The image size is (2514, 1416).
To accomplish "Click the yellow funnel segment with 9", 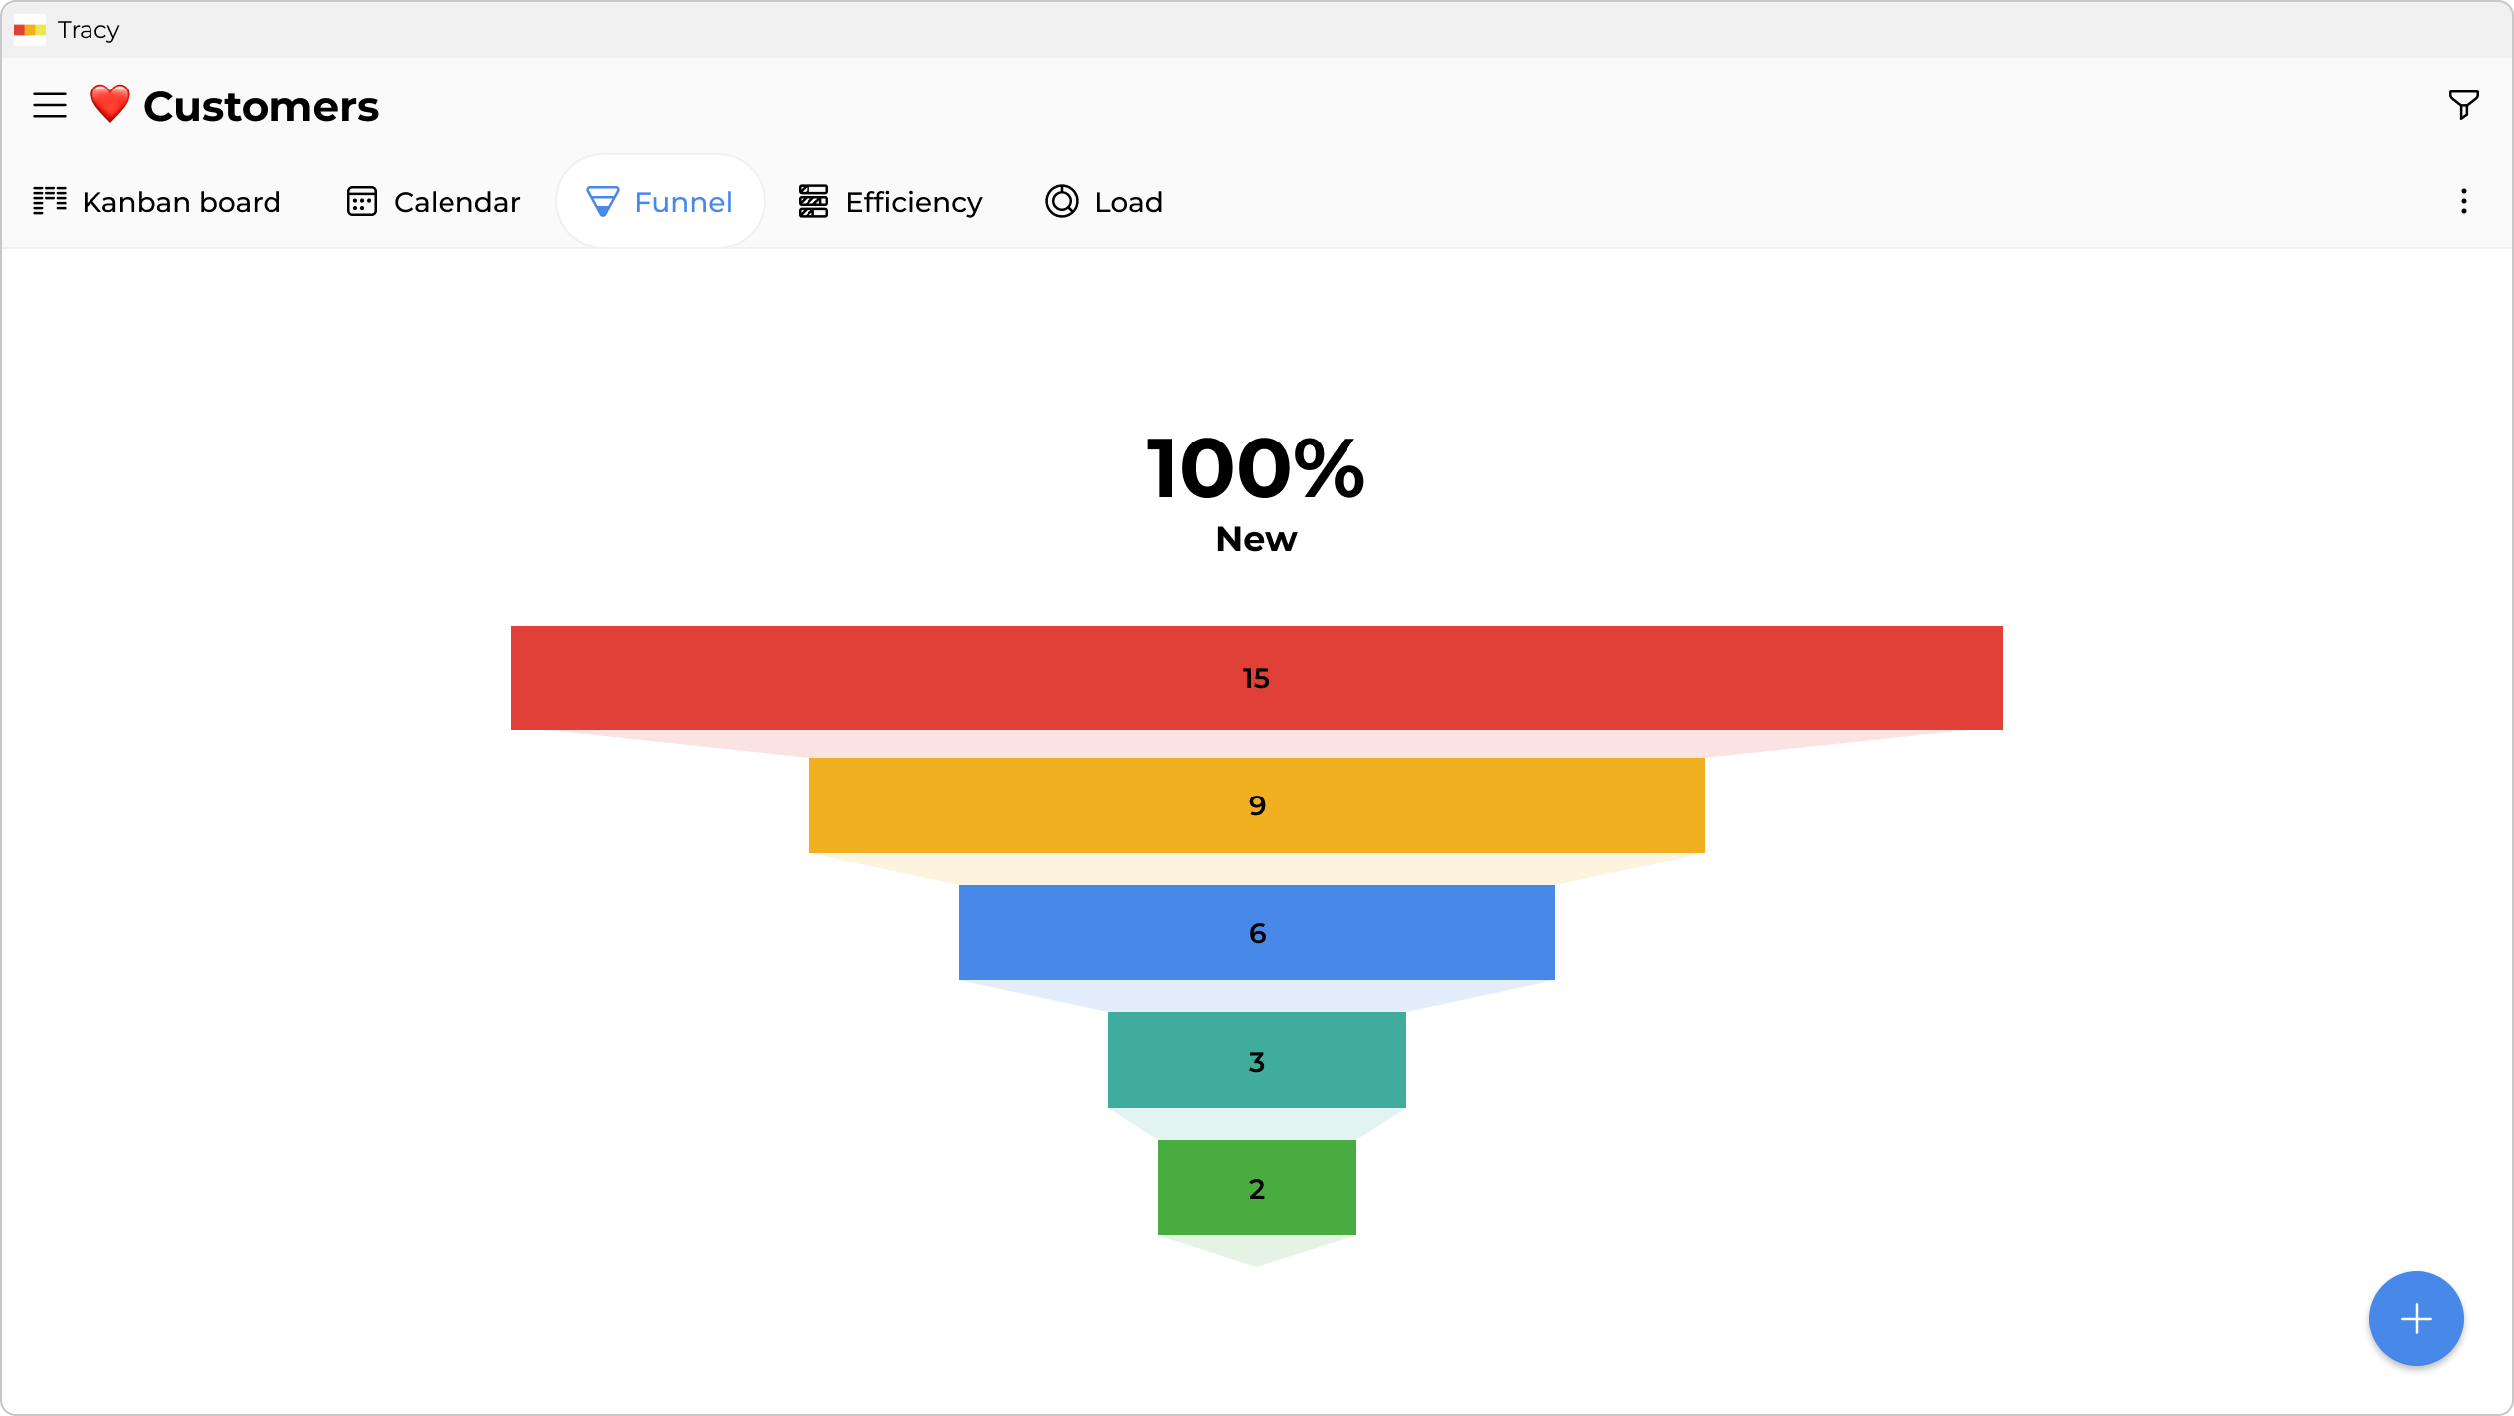I will [1256, 805].
